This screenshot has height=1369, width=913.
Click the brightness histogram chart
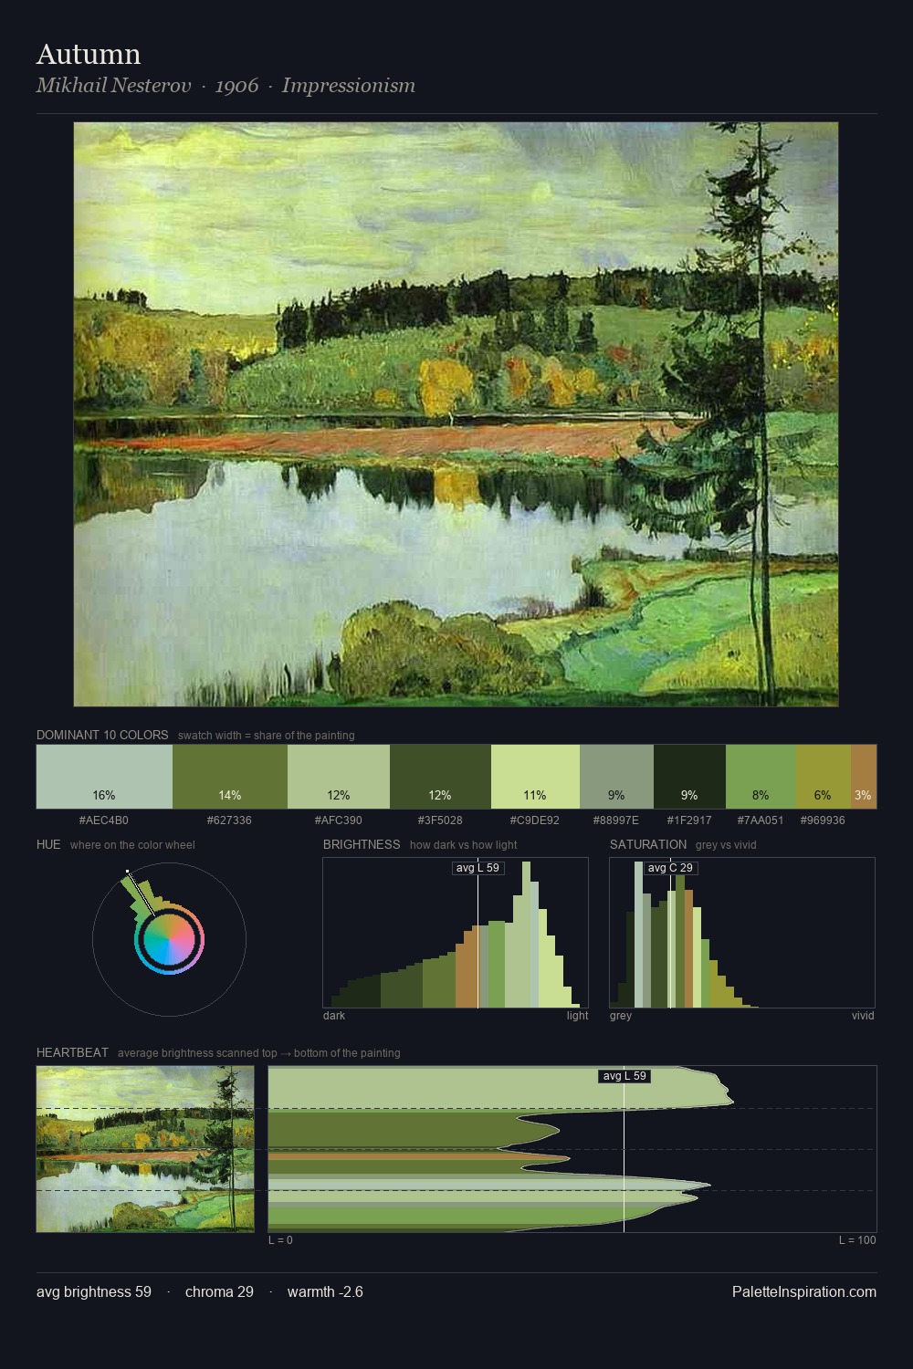click(x=456, y=933)
